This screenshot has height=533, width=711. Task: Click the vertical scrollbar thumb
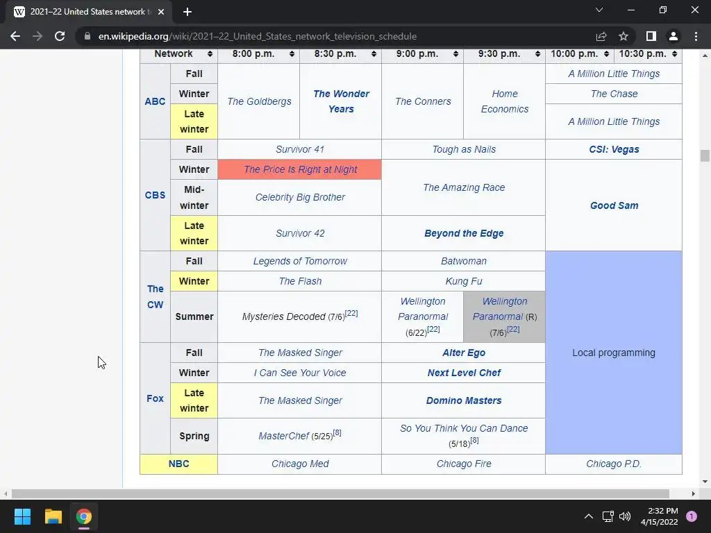[705, 155]
